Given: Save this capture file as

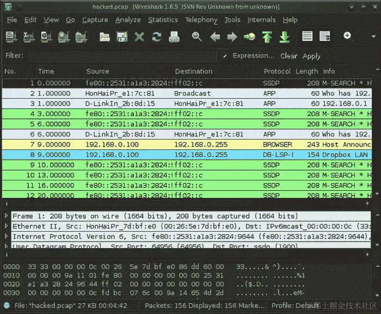Looking at the screenshot, I should click(x=122, y=37).
